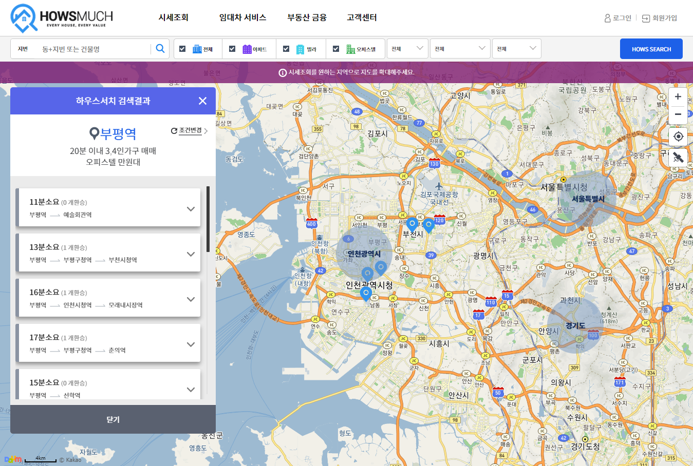Image resolution: width=693 pixels, height=466 pixels.
Task: Click the HOWSMUCH logo
Action: pos(62,18)
